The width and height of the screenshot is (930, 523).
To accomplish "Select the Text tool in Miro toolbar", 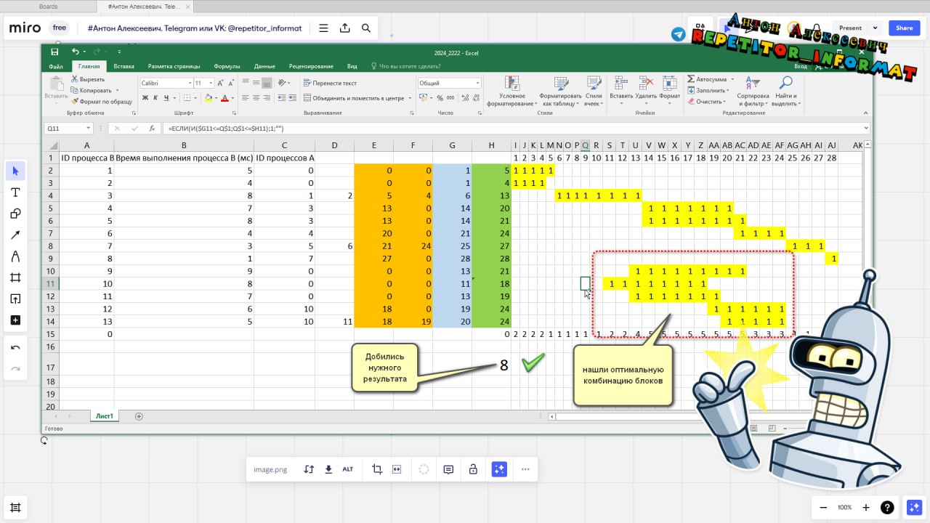I will pyautogui.click(x=15, y=192).
